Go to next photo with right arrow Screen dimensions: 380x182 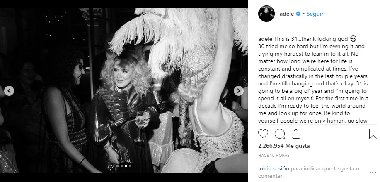coord(238,91)
